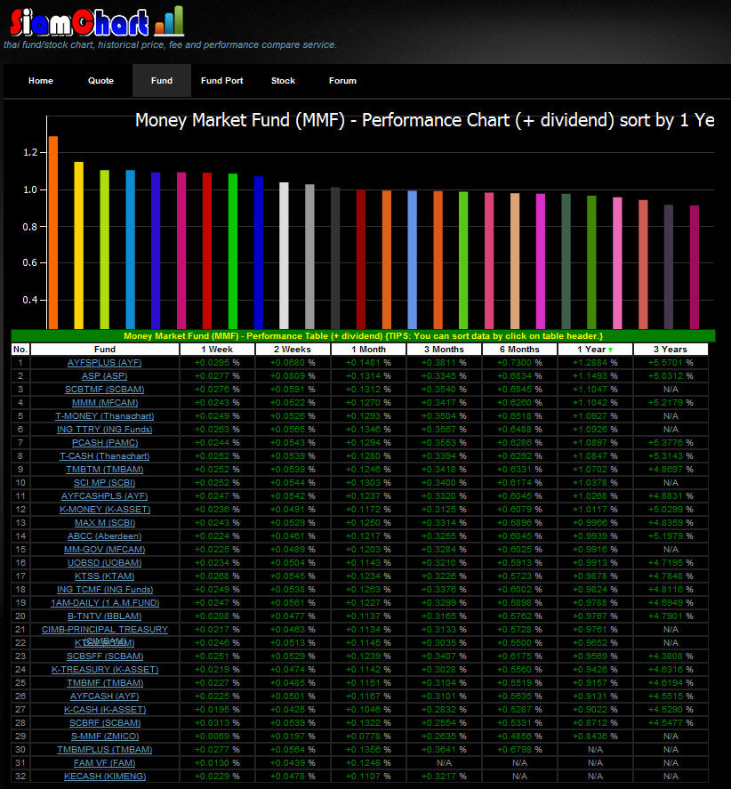731x789 pixels.
Task: View ASP (ASP) fund details
Action: (104, 375)
